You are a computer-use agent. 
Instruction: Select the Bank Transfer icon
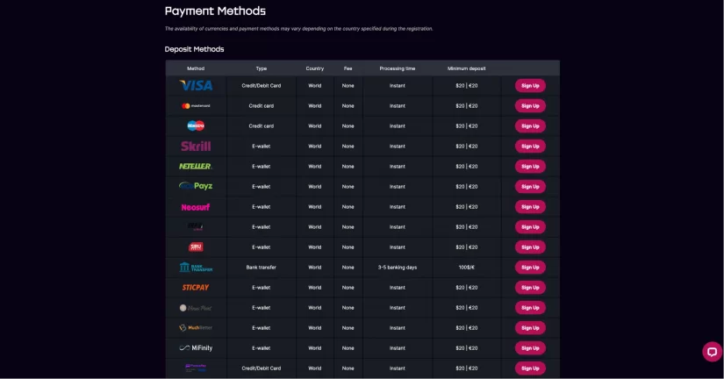point(196,268)
